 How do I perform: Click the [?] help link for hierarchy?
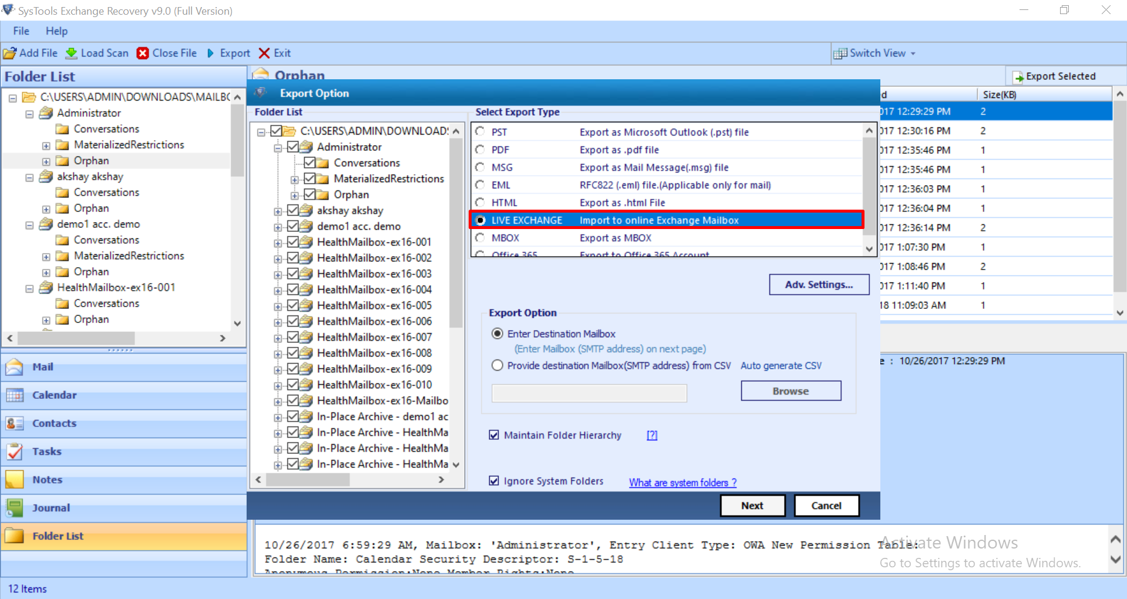coord(652,435)
